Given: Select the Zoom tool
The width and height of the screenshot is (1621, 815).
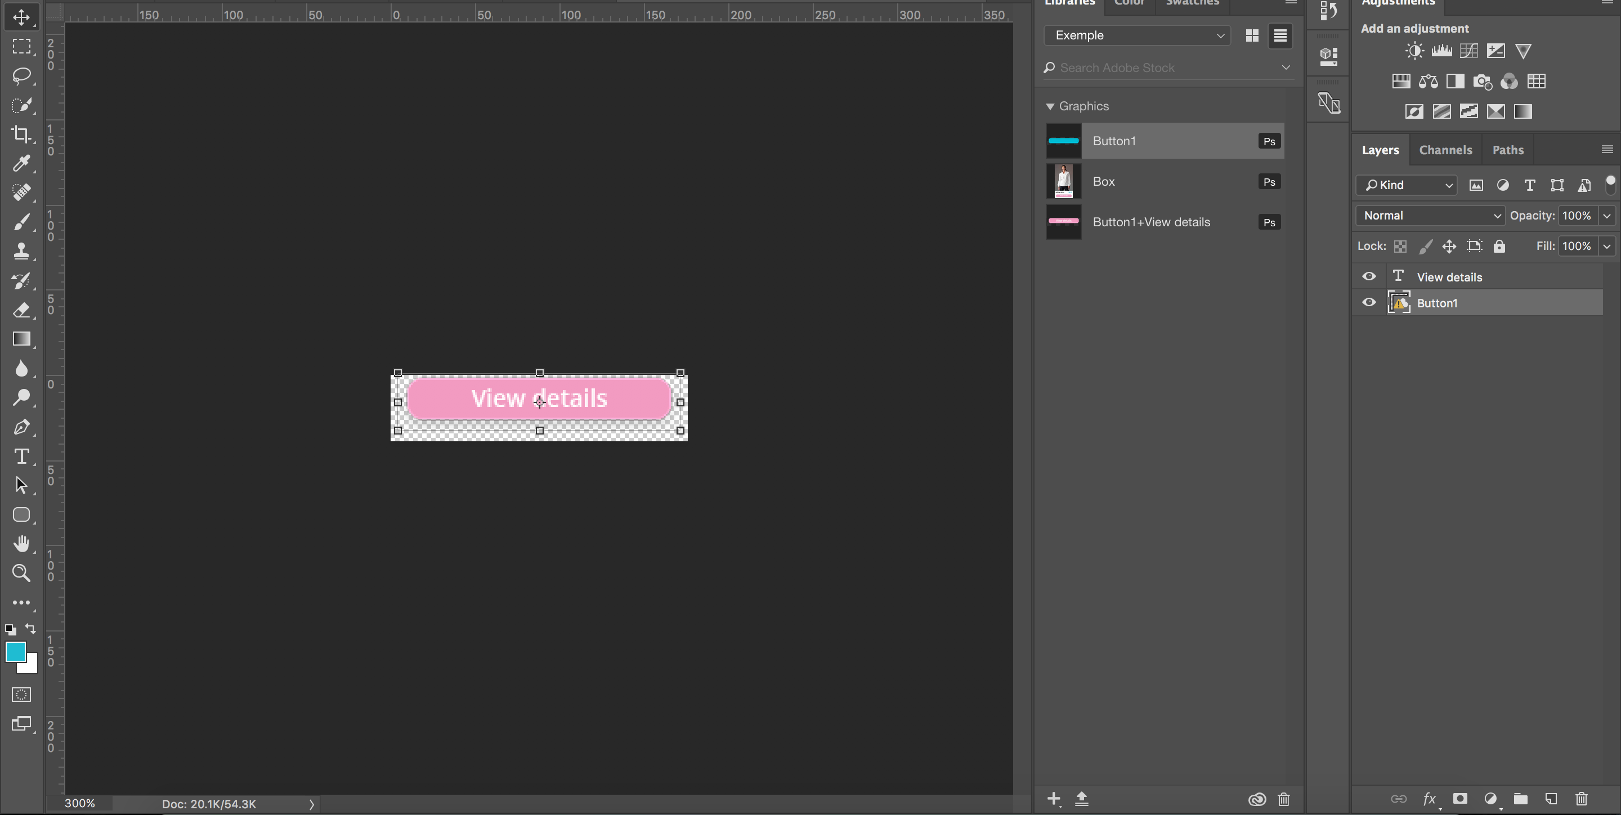Looking at the screenshot, I should [20, 573].
